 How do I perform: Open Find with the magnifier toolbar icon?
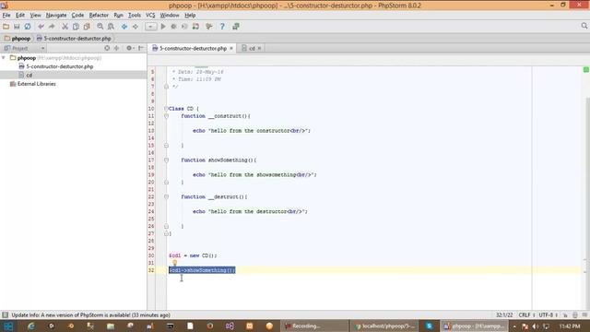coord(100,27)
